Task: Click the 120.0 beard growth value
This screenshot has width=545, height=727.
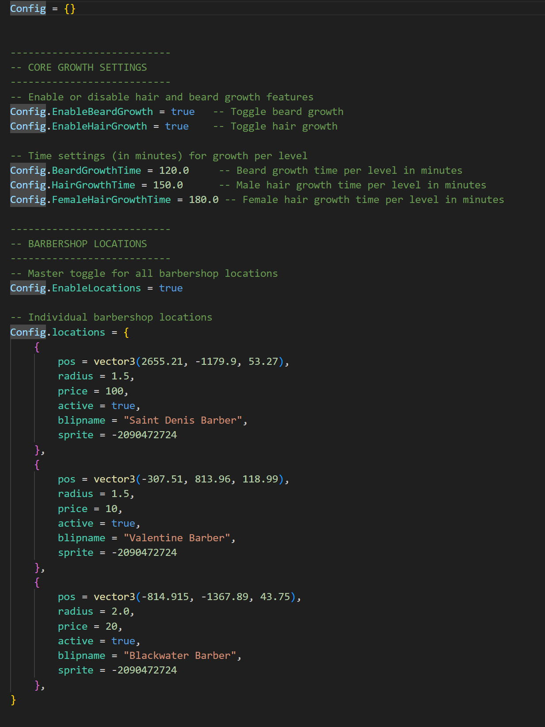Action: click(x=174, y=170)
